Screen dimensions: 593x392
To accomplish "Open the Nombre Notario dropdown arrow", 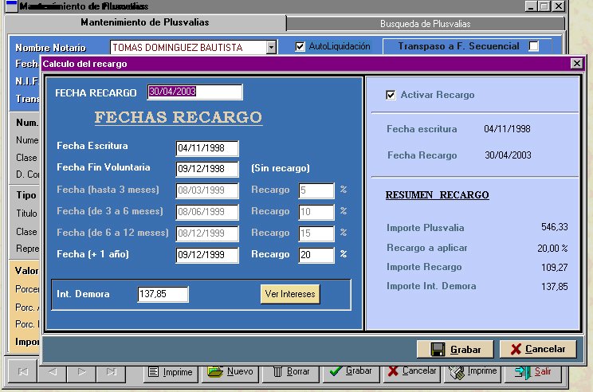I will coord(271,48).
